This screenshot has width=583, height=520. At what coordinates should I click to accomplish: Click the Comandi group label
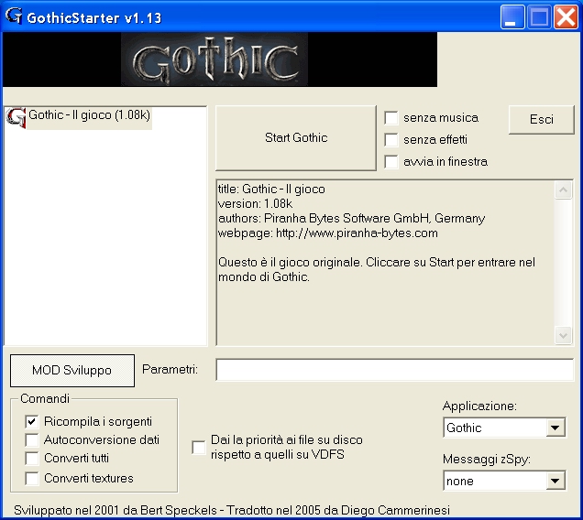pyautogui.click(x=45, y=398)
